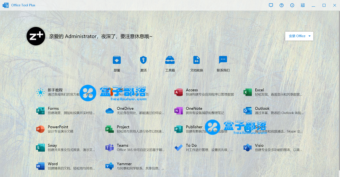
Task: Select the Sway title text
Action: 52,145
